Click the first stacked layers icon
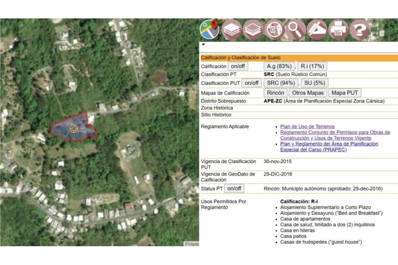This screenshot has height=265, width=398. tap(232, 29)
